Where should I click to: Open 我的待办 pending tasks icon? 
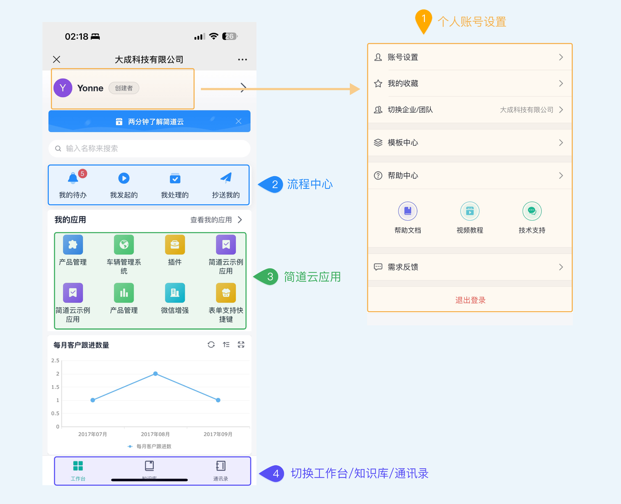pos(72,178)
